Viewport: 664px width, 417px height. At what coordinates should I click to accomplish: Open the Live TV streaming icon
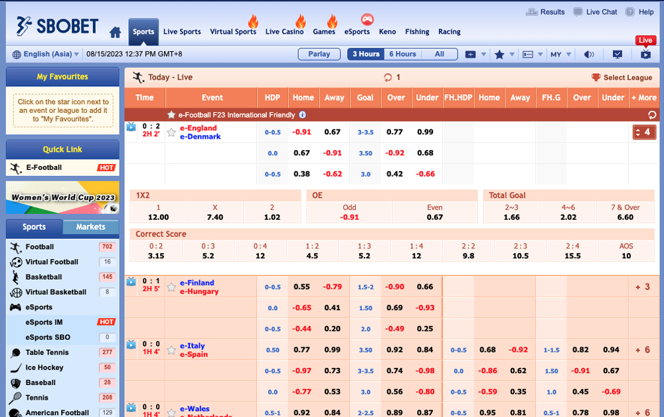click(645, 54)
